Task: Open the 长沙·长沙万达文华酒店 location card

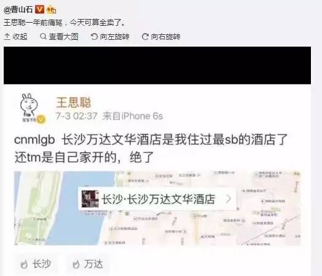Action: 157,199
